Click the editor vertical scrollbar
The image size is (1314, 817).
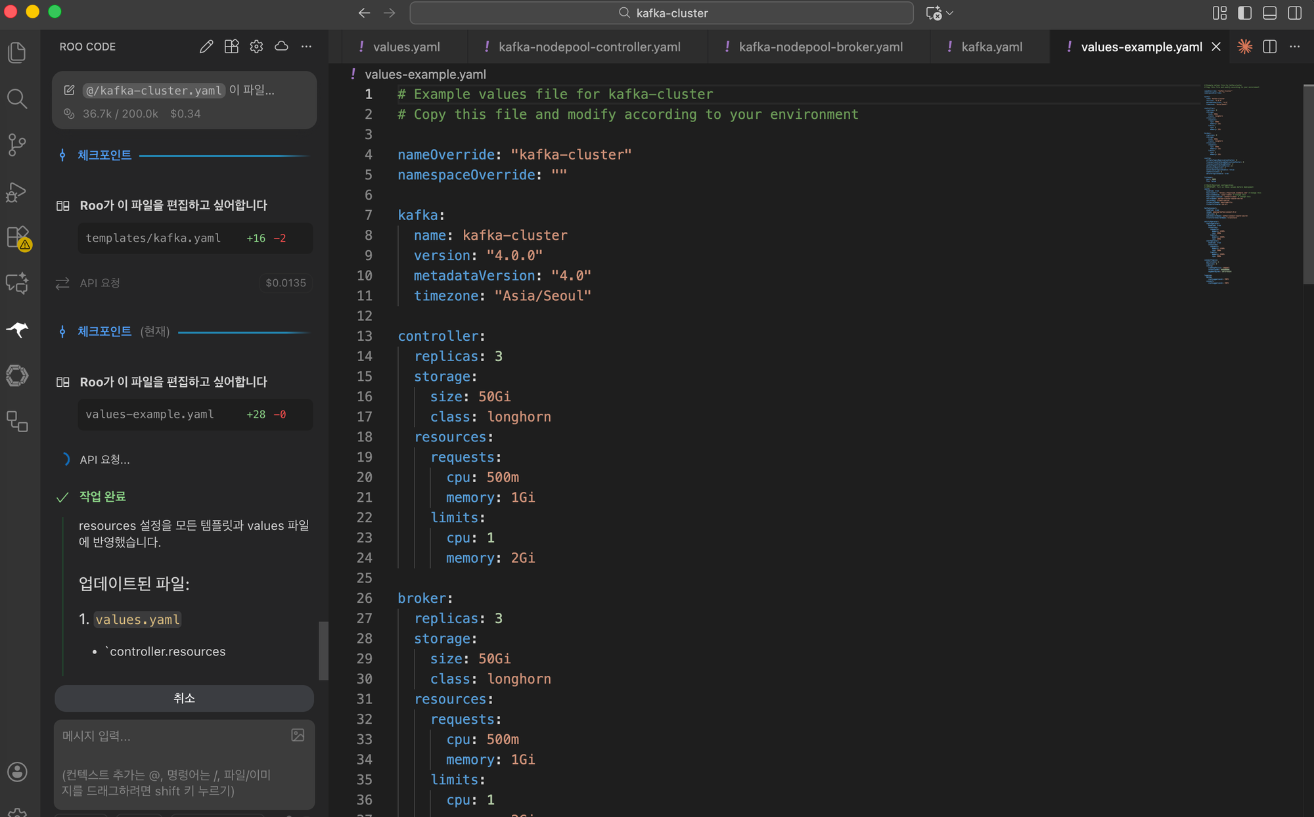coord(1307,184)
